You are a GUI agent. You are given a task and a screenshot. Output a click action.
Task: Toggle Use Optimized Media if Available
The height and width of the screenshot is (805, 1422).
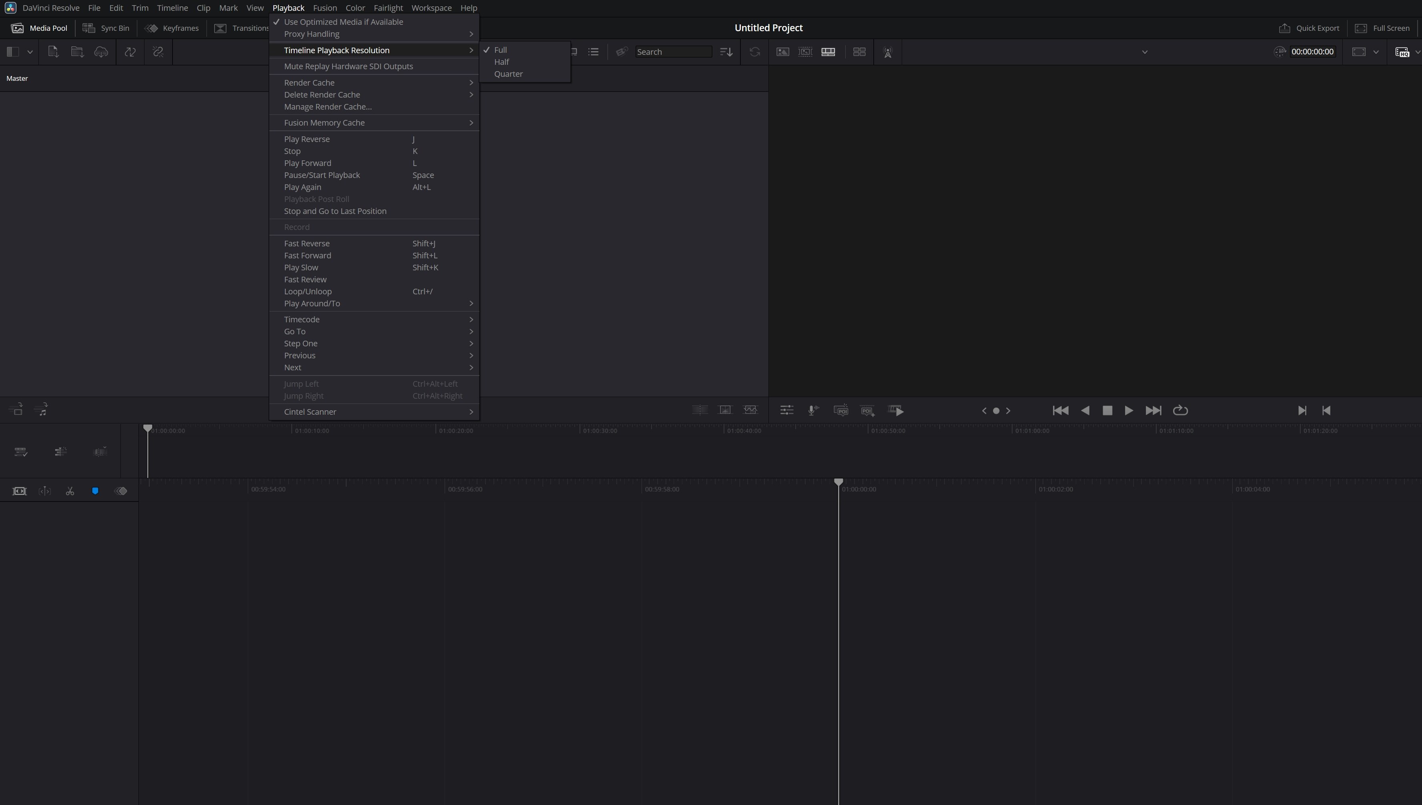pyautogui.click(x=374, y=22)
